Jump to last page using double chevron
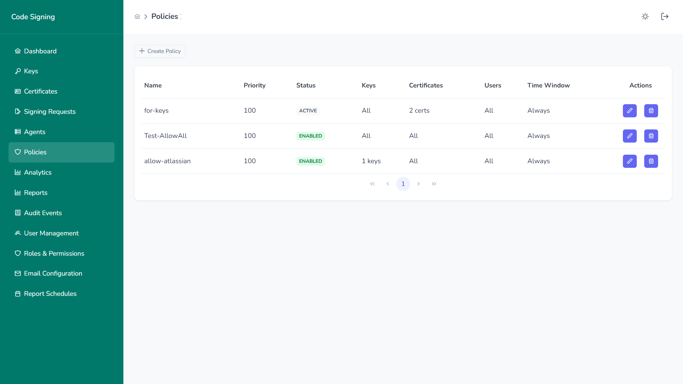This screenshot has height=384, width=683. coord(434,184)
